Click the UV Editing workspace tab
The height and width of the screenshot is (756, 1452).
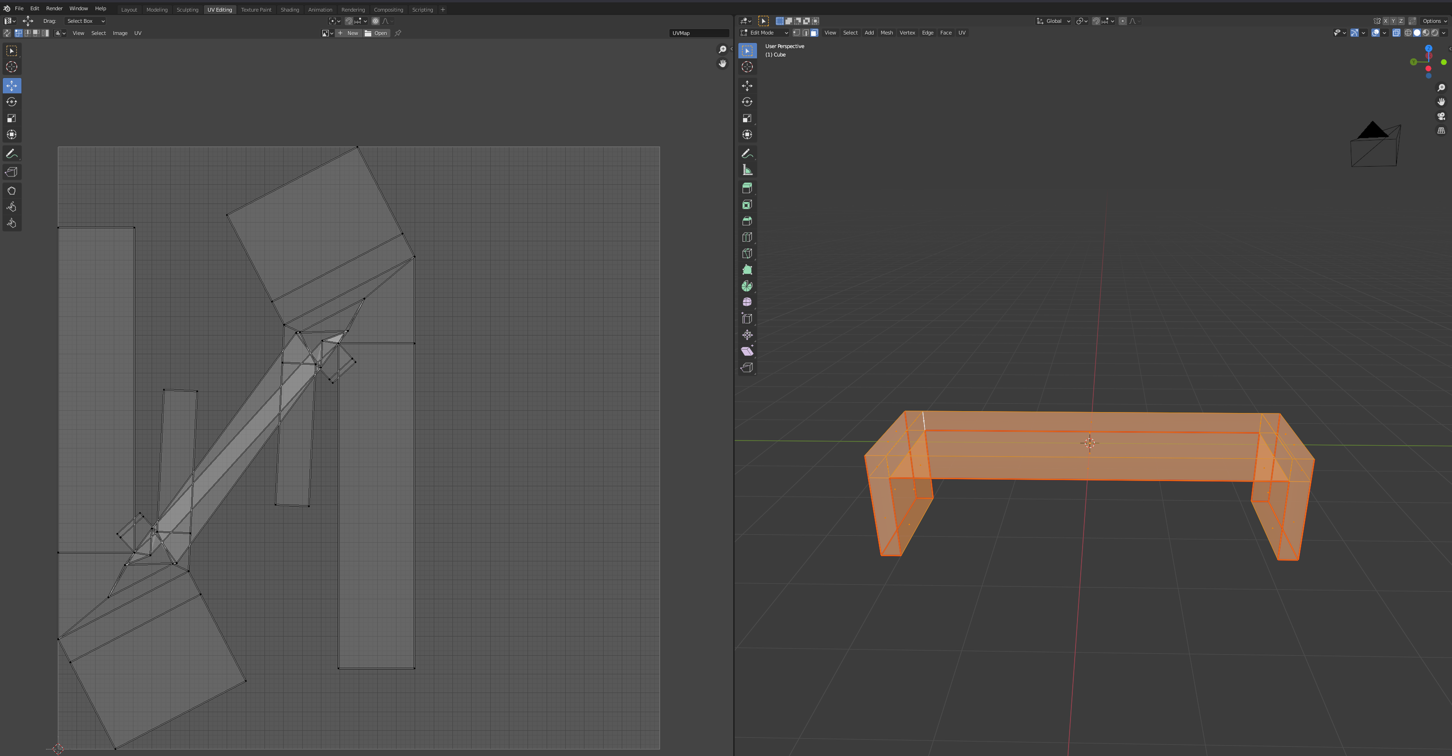tap(220, 10)
